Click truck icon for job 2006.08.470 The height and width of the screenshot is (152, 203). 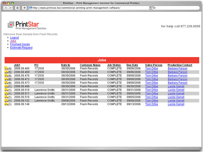click(6, 76)
